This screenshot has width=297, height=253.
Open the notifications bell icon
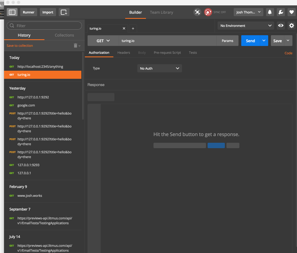point(270,12)
